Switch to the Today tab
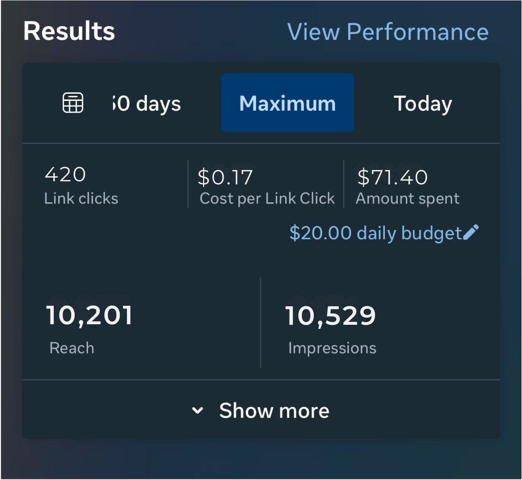The width and height of the screenshot is (522, 480). pyautogui.click(x=423, y=103)
